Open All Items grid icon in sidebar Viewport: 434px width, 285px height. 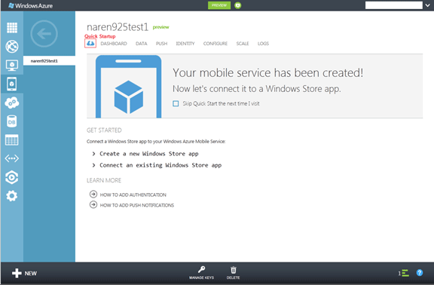(x=12, y=28)
